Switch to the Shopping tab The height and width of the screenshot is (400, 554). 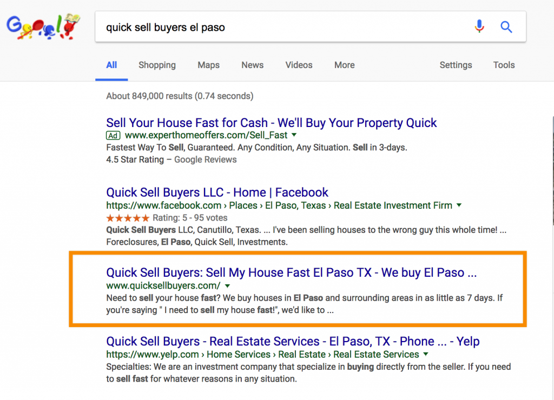(x=157, y=65)
